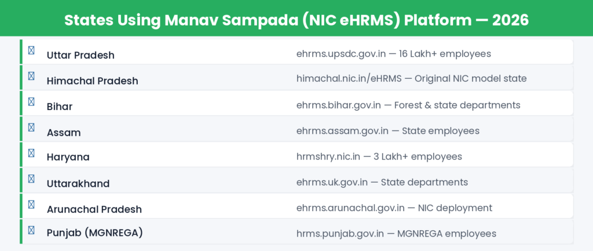Select the state name 'Punjab (MGNREGA)'

pyautogui.click(x=95, y=232)
